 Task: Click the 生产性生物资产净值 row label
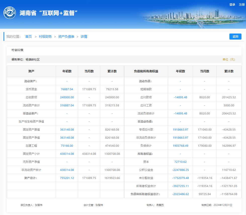[31, 121]
